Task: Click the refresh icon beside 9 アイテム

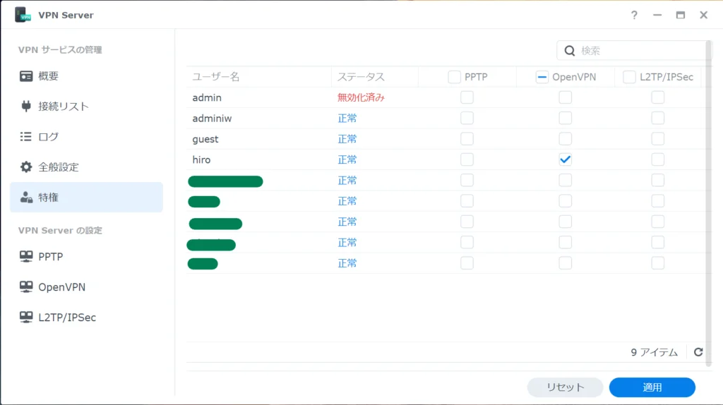Action: click(698, 352)
